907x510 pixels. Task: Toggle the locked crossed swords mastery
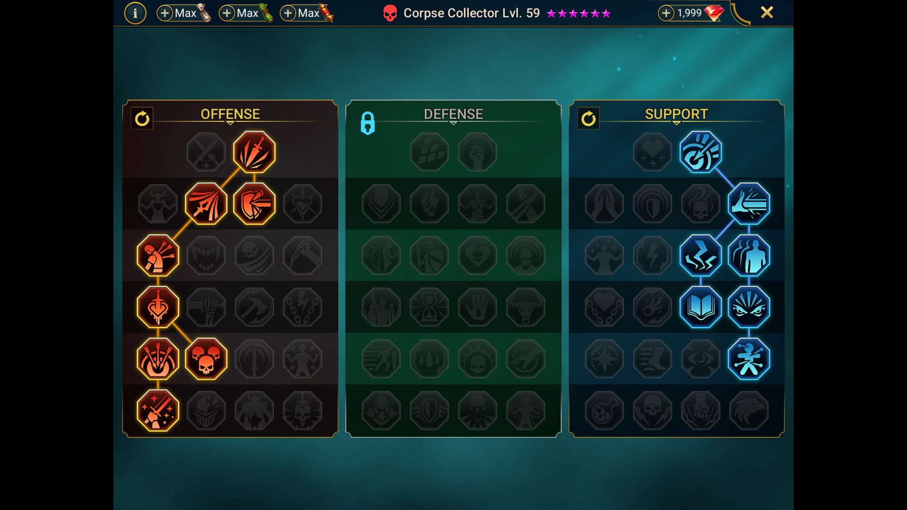point(206,152)
